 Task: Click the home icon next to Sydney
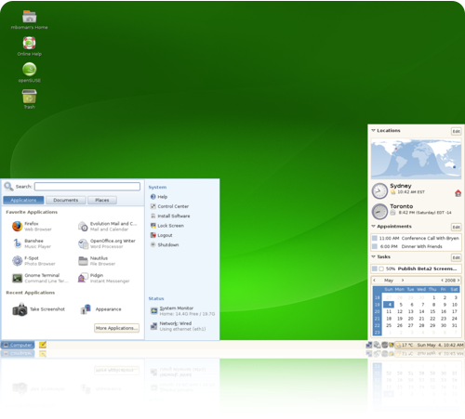pos(458,193)
